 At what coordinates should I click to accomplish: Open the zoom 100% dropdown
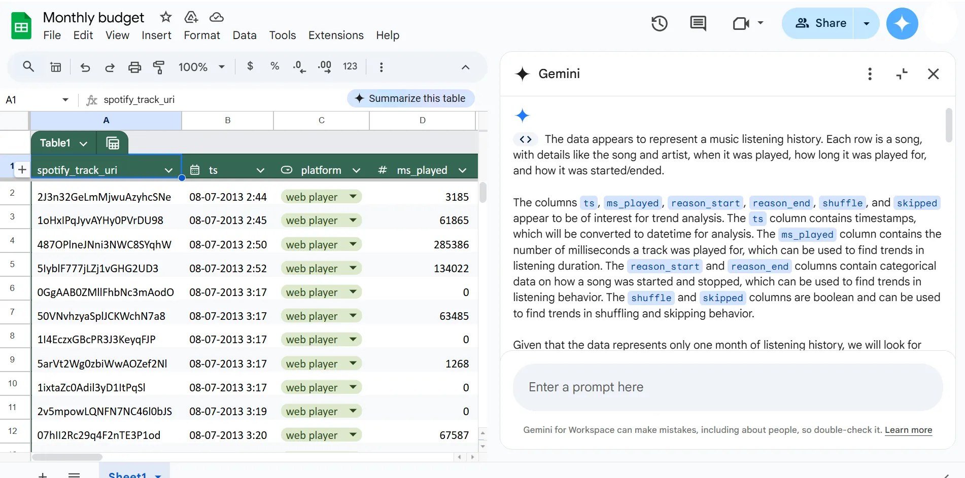click(201, 67)
